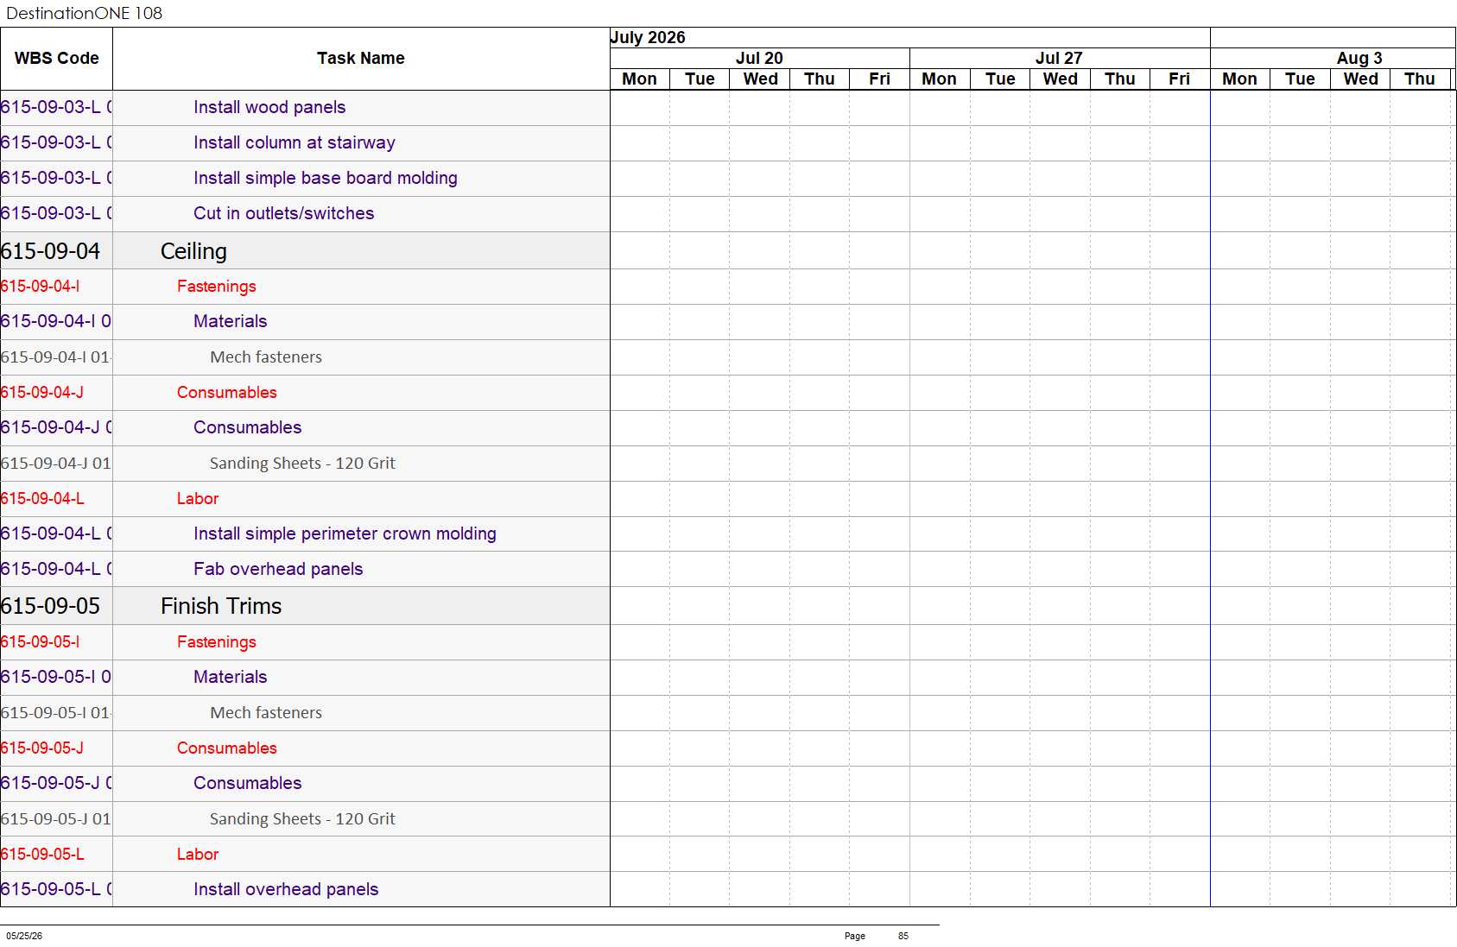Image resolution: width=1457 pixels, height=947 pixels.
Task: Select the Finish Trims summary task
Action: point(221,606)
